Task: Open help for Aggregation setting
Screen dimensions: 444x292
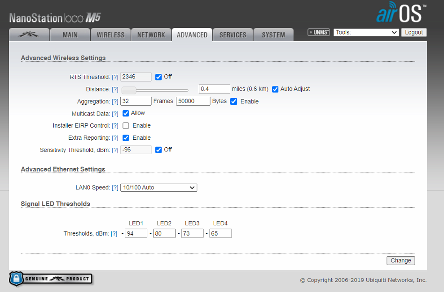Action: point(115,101)
